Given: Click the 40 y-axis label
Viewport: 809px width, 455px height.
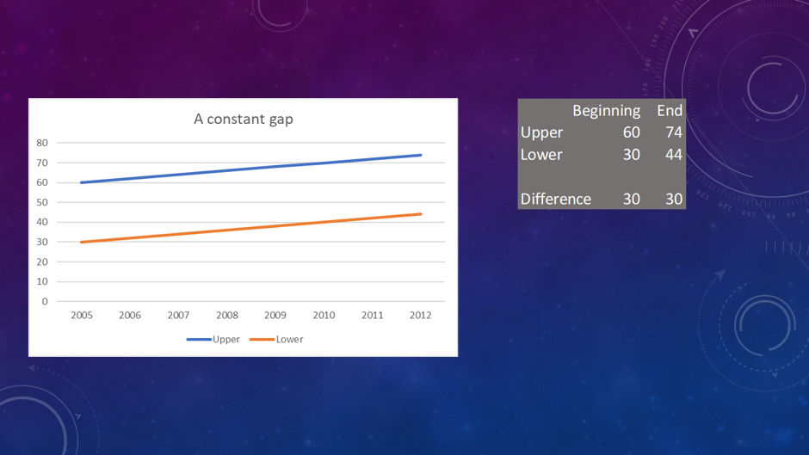Looking at the screenshot, I should tap(42, 223).
